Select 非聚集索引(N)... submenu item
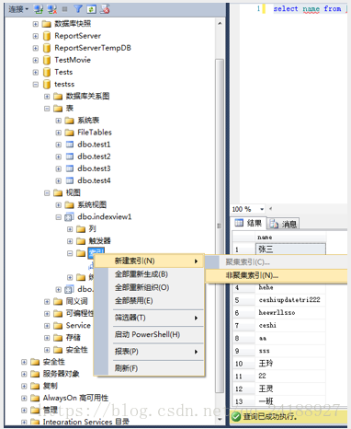This screenshot has width=351, height=429. pos(277,275)
